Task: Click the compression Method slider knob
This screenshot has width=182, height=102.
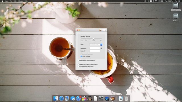Action: click(93, 39)
